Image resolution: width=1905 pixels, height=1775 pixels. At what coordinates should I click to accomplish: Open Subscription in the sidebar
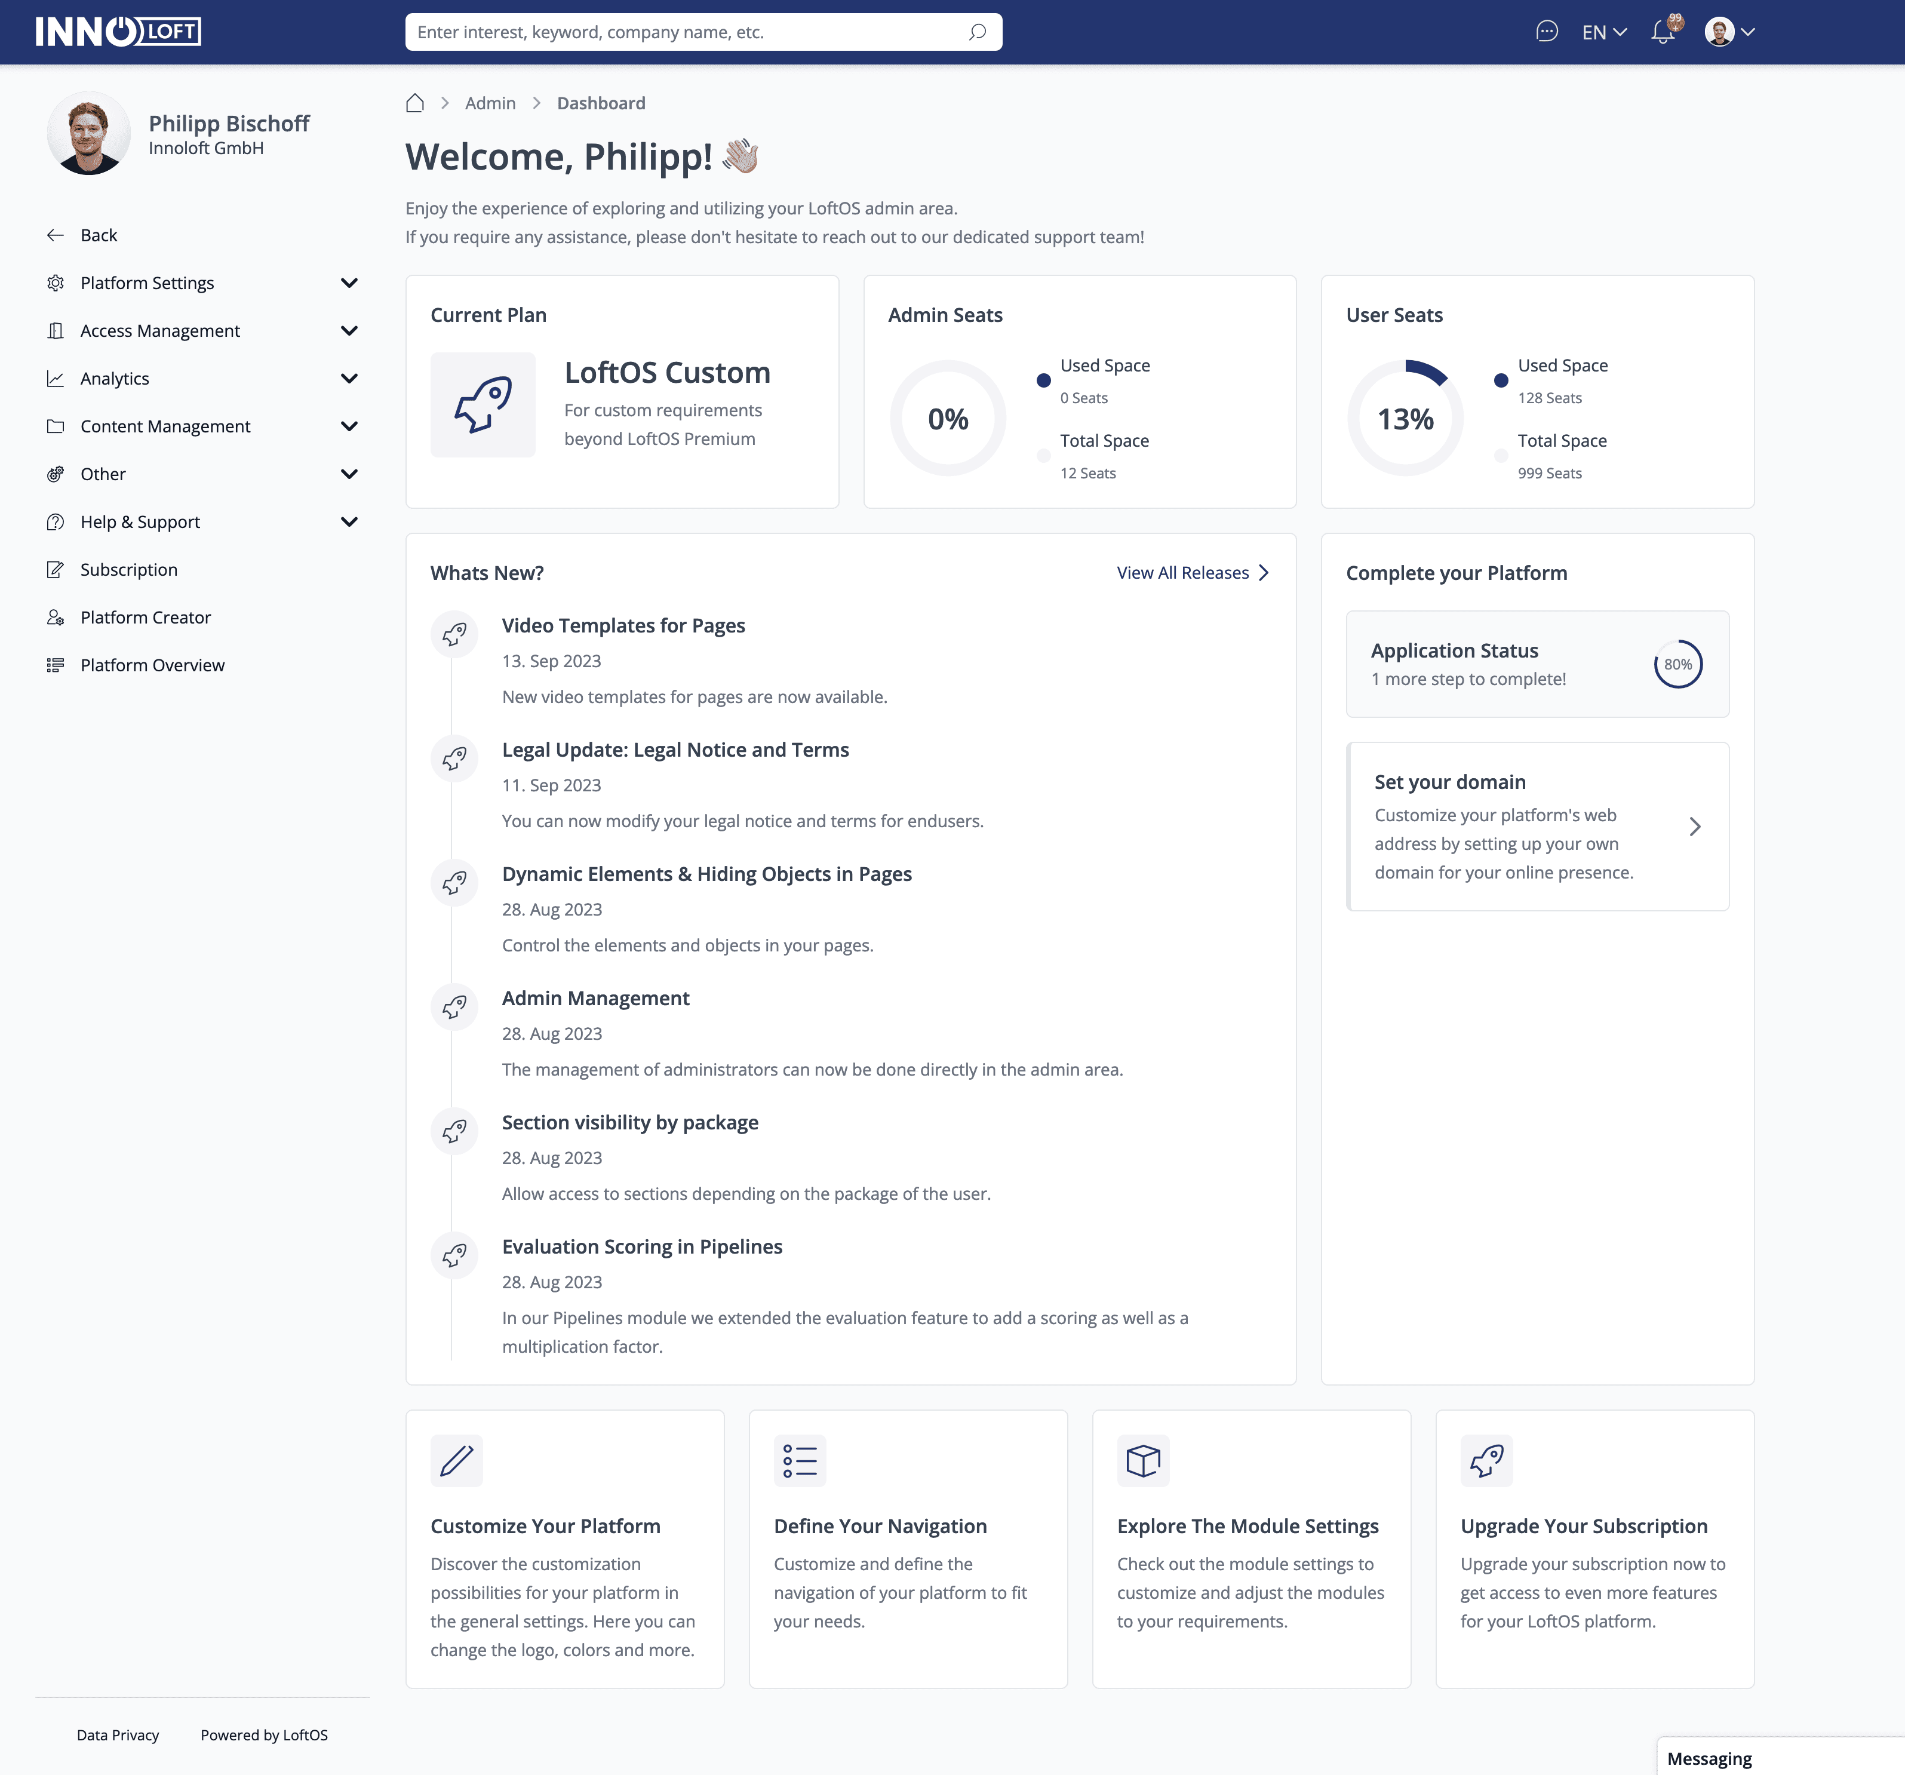(128, 569)
